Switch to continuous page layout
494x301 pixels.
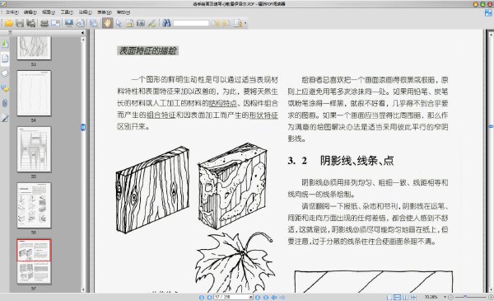tap(398, 297)
